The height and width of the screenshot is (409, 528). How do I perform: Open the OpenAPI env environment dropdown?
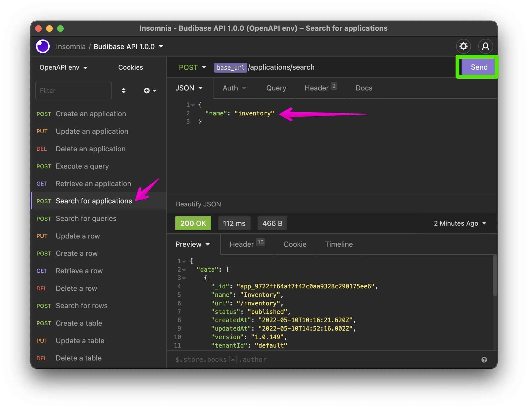(63, 67)
